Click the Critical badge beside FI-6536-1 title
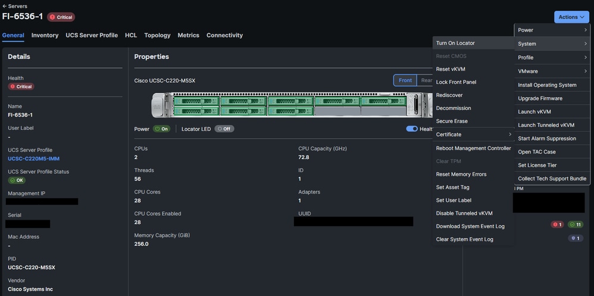Screen dimensions: 594x296 tap(61, 17)
